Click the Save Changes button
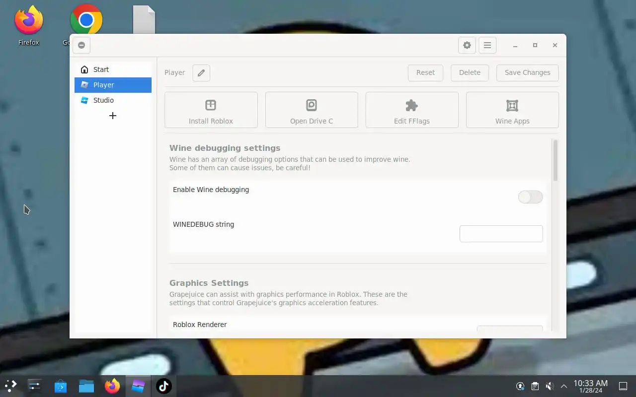Image resolution: width=636 pixels, height=397 pixels. point(527,72)
